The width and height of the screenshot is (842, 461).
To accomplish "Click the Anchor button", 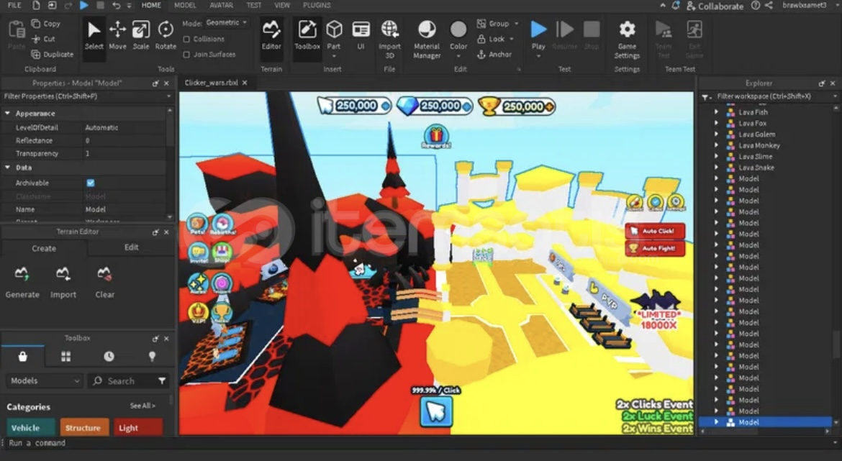I will point(494,54).
